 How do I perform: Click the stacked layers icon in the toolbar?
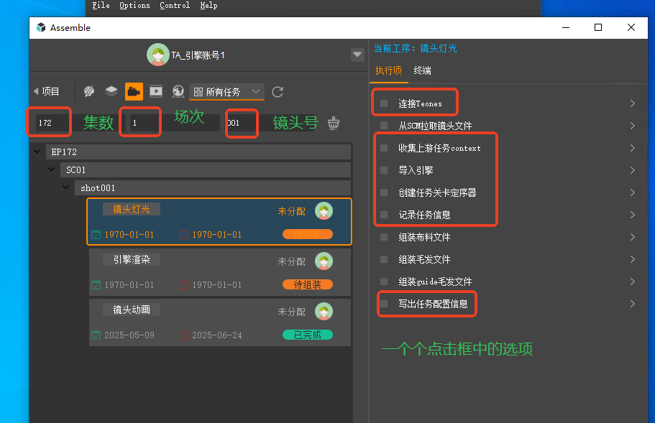(111, 91)
